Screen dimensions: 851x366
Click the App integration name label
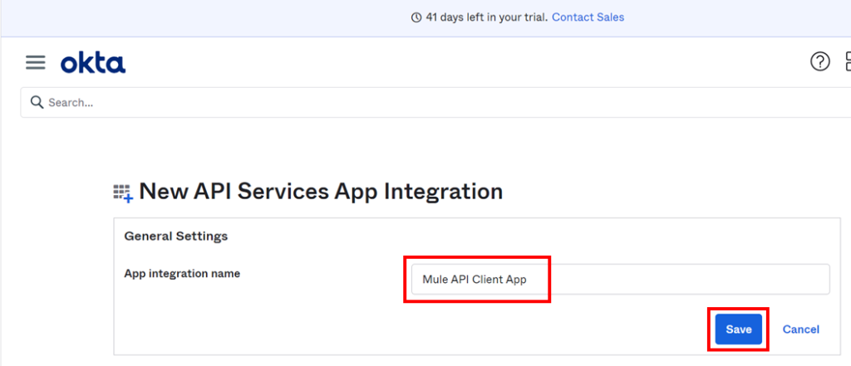coord(182,273)
